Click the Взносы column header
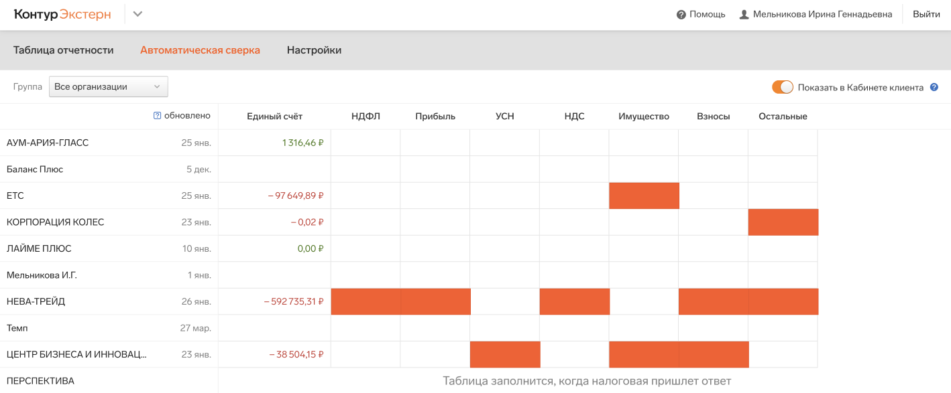This screenshot has height=393, width=951. click(714, 116)
